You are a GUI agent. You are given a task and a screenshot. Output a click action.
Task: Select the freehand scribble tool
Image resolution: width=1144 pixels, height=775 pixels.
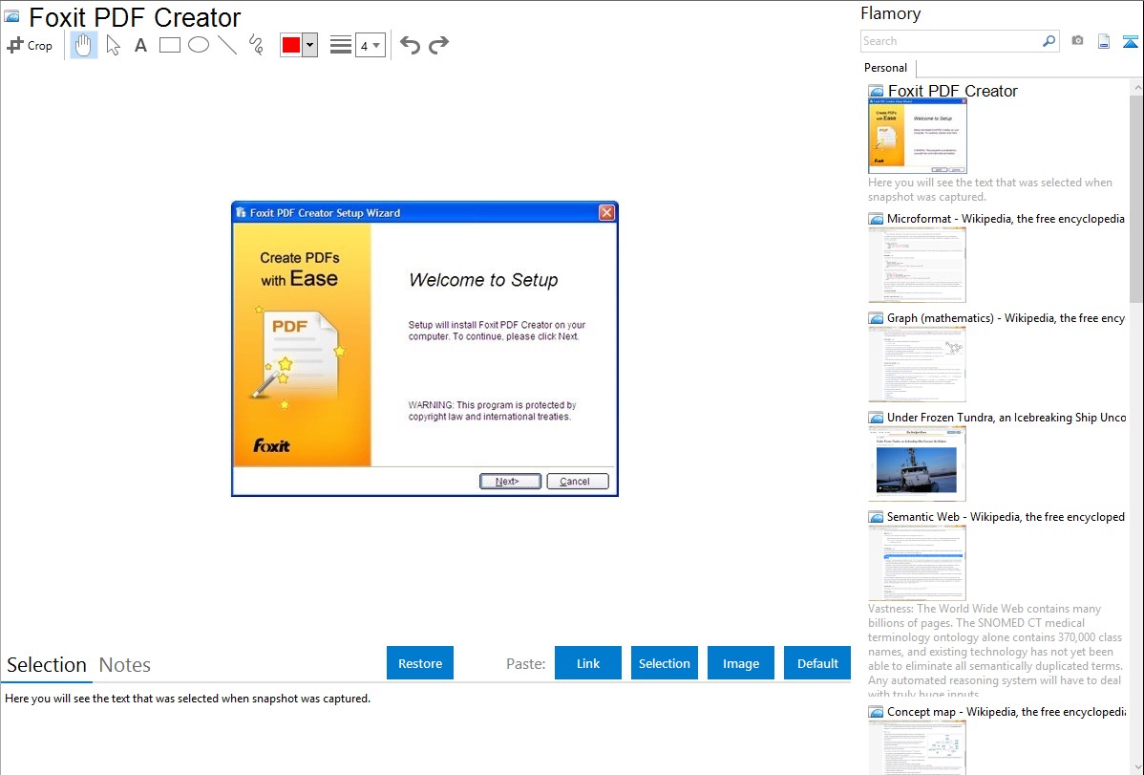(x=256, y=45)
